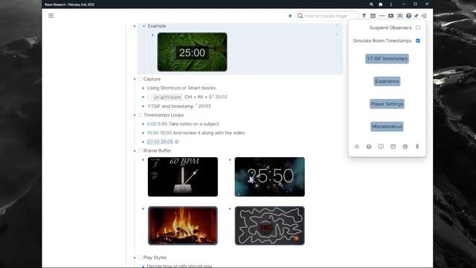
Task: Focus the Find or Create Page search field
Action: 327,16
